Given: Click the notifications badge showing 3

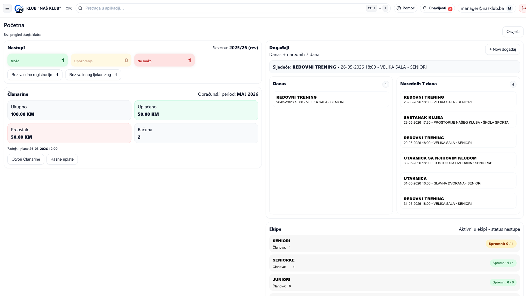Looking at the screenshot, I should point(450,9).
